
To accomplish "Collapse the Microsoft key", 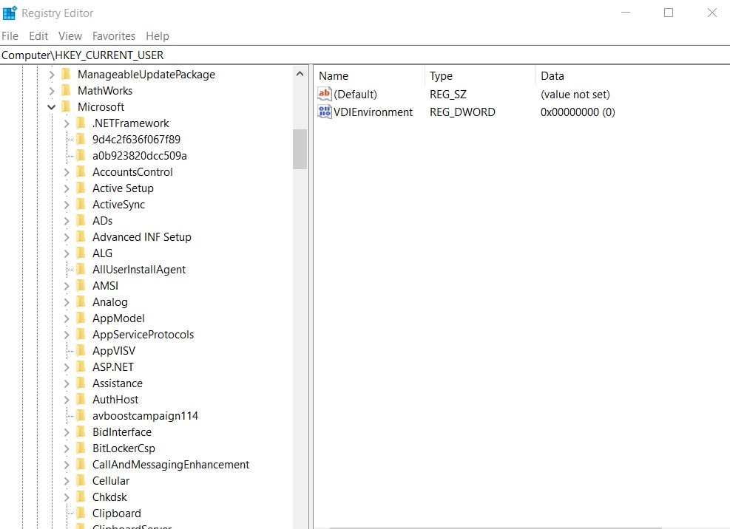I will pos(51,106).
